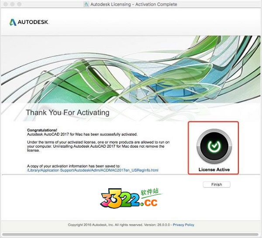
Task: Click the copyright notice in footer
Action: 119,225
